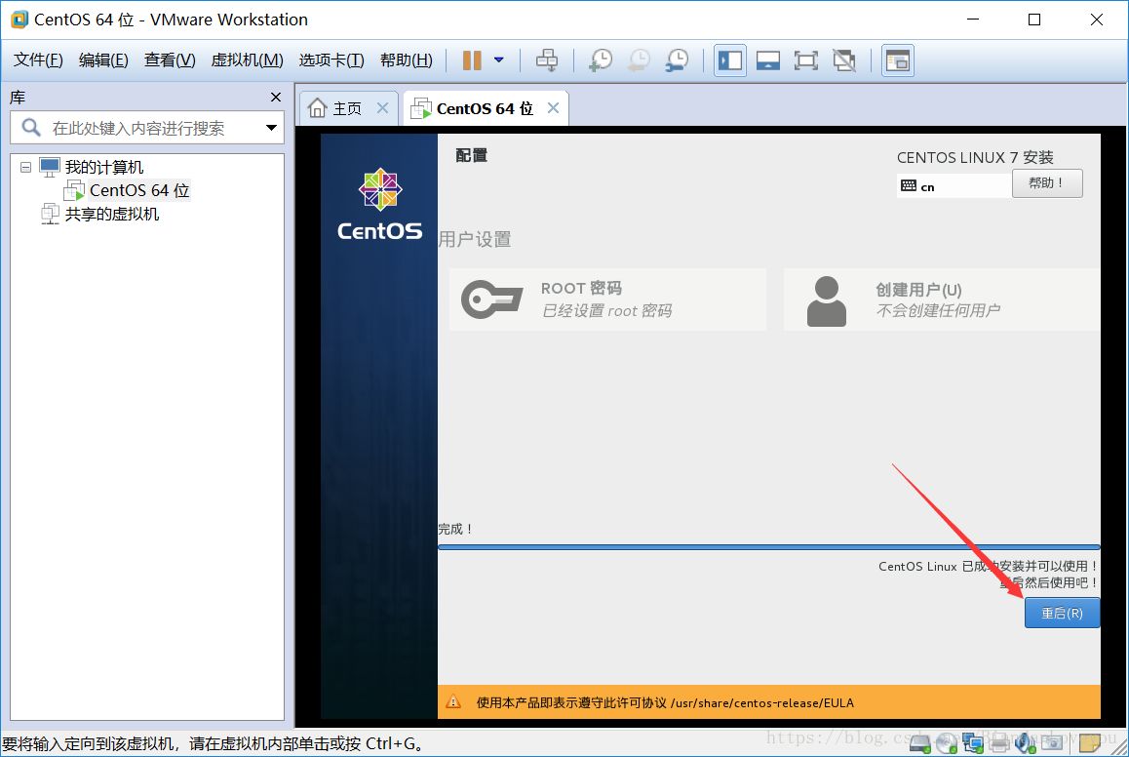
Task: Close the 主页 tab
Action: (x=382, y=108)
